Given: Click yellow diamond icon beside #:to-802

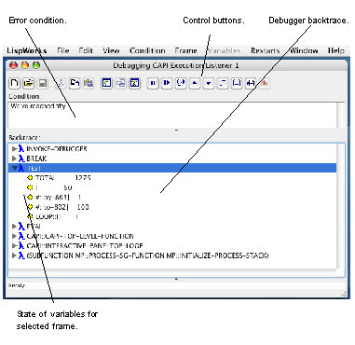Looking at the screenshot, I should [30, 207].
